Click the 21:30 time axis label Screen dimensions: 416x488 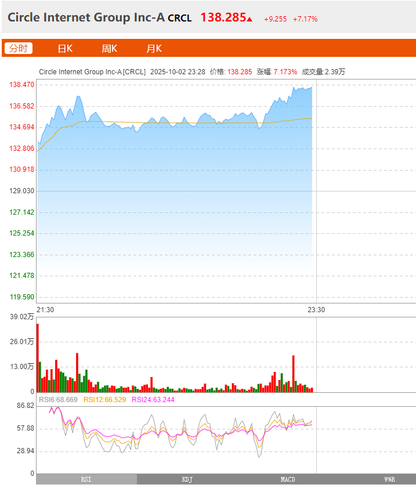pyautogui.click(x=45, y=310)
